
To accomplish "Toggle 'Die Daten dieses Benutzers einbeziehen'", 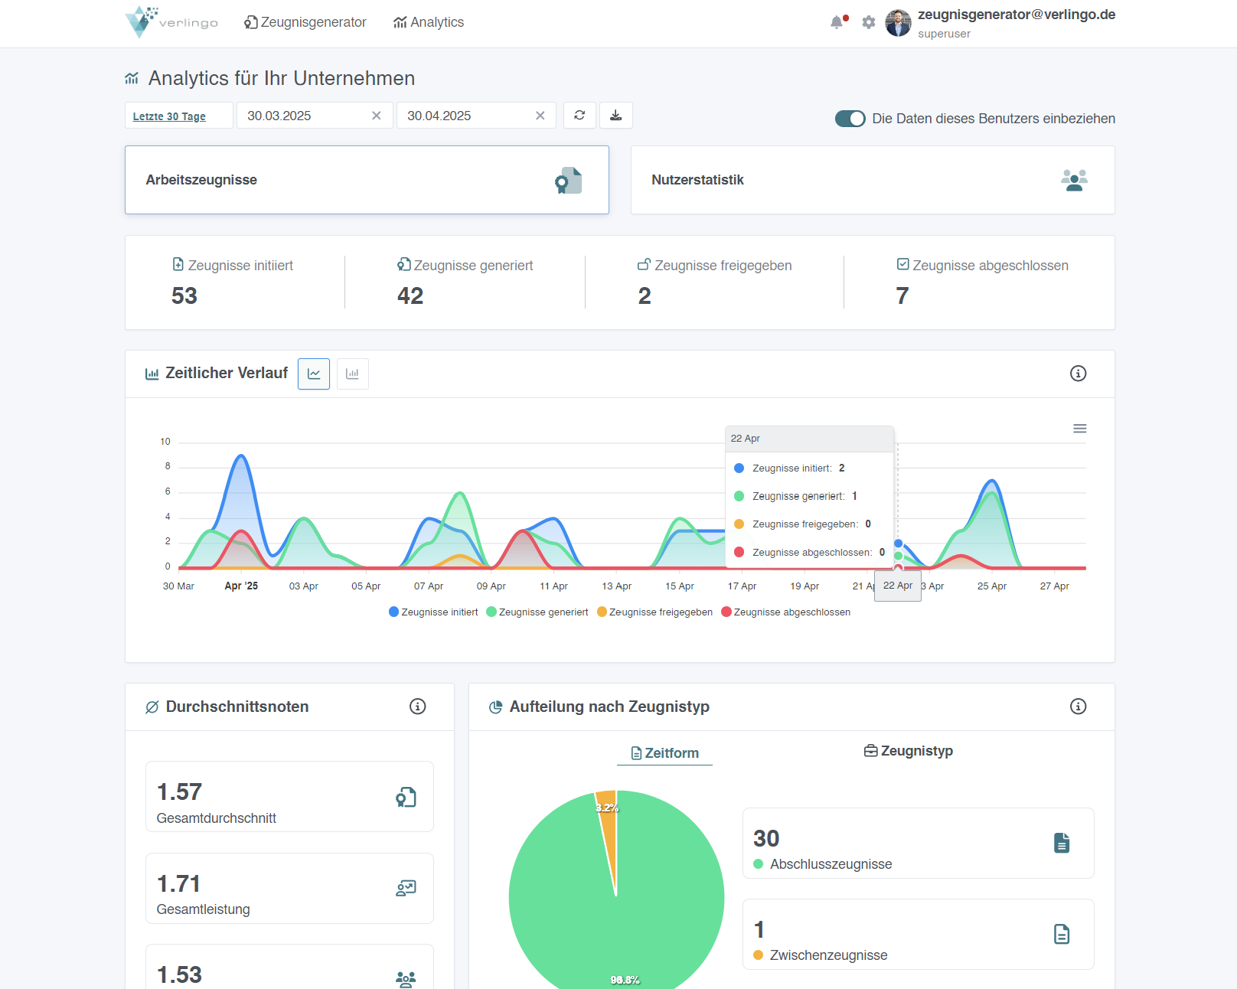I will (x=850, y=119).
